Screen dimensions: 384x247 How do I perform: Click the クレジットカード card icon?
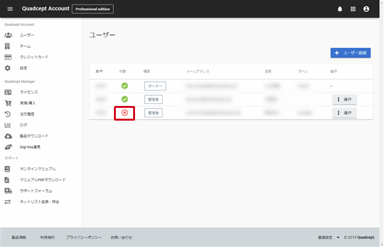click(x=8, y=57)
